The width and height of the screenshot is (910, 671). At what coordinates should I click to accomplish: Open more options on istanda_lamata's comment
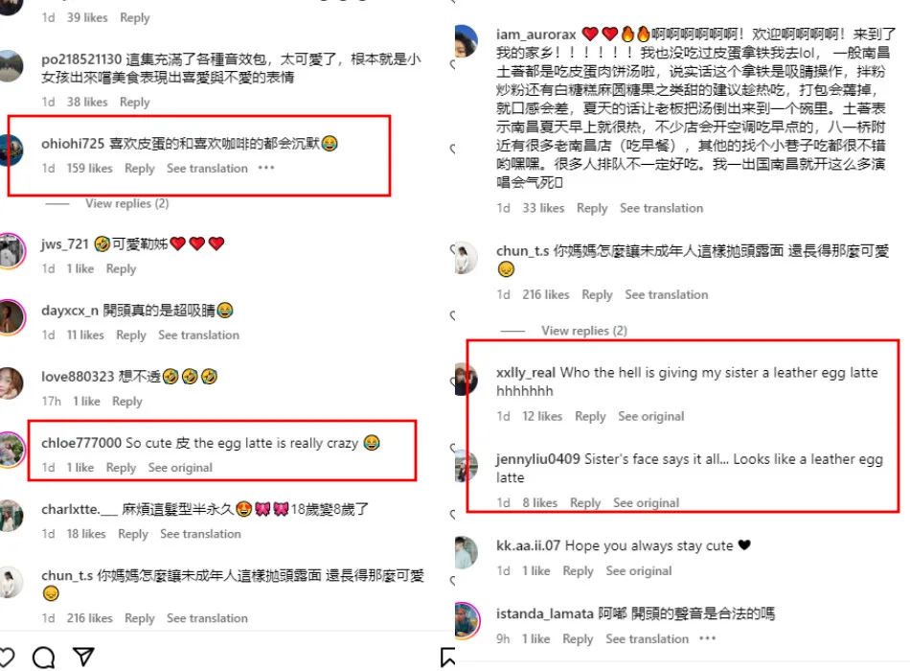707,638
